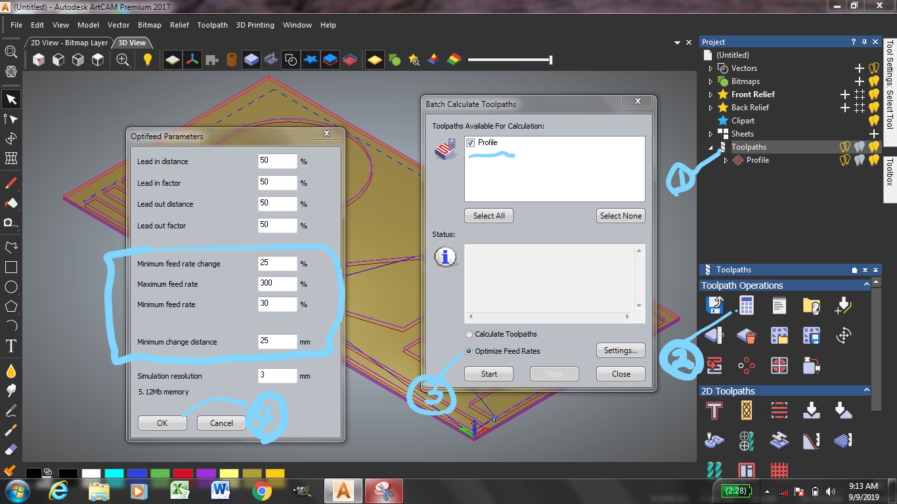This screenshot has width=897, height=504.
Task: Select the Create Polygon tool
Action: click(x=11, y=306)
